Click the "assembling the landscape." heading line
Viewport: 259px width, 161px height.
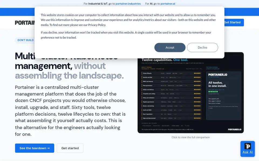click(69, 76)
